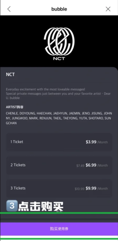
Task: Tap the crossed-out $7.49 price
Action: coord(80,165)
